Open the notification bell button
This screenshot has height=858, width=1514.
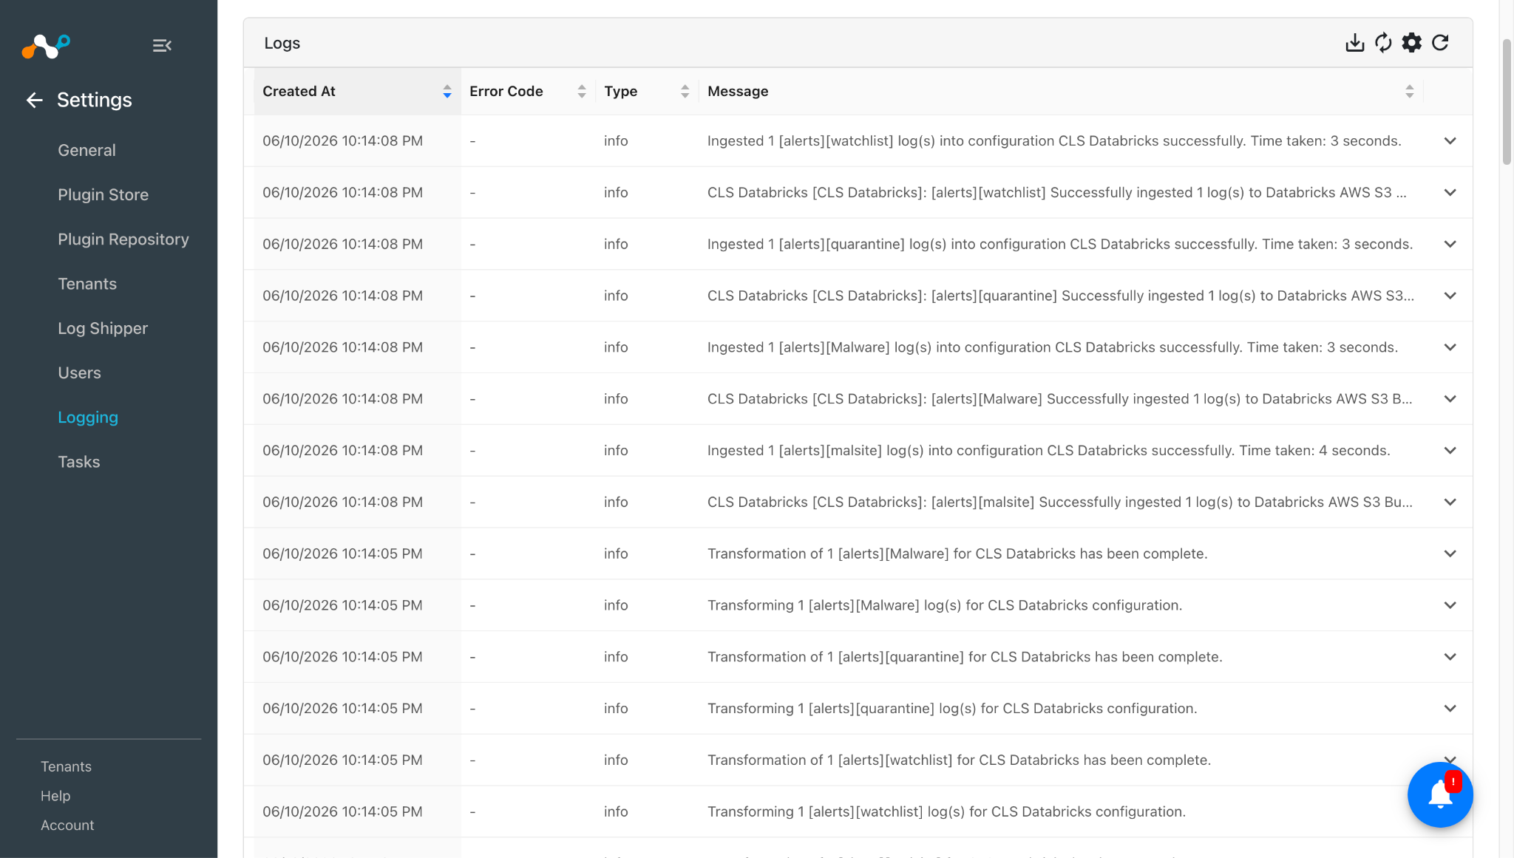[x=1440, y=794]
